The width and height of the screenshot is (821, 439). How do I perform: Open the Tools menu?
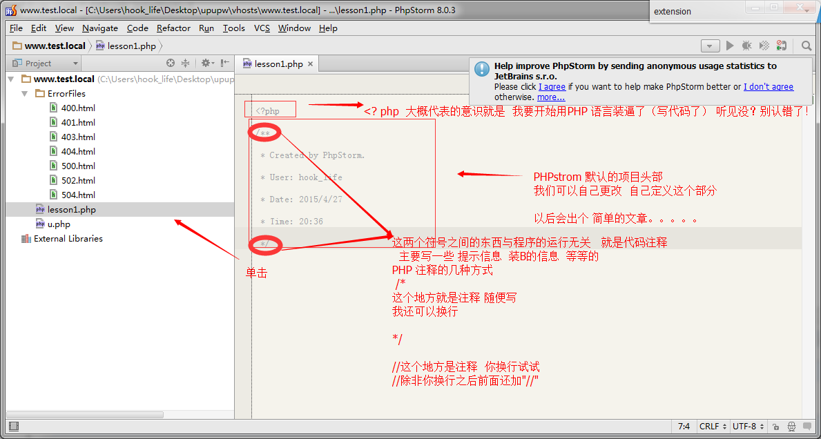coord(234,28)
